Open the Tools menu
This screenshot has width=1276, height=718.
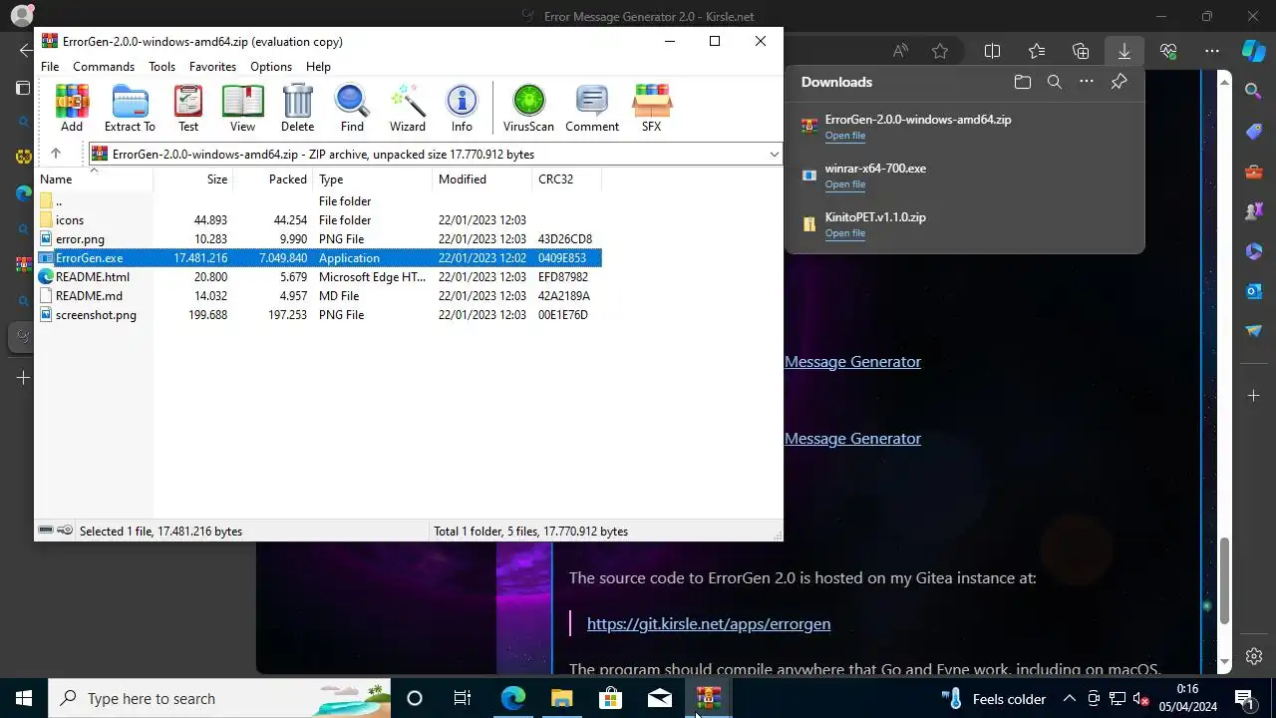point(161,67)
